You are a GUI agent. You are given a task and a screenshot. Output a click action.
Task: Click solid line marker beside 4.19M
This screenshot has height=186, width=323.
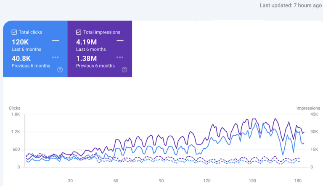120,41
